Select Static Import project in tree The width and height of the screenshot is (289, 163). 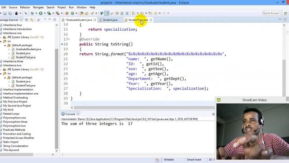tap(11, 142)
